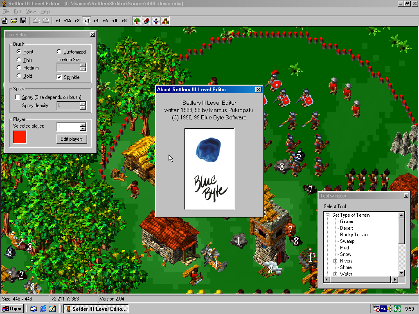
Task: Toggle buildings display house icon
Action: [146, 21]
